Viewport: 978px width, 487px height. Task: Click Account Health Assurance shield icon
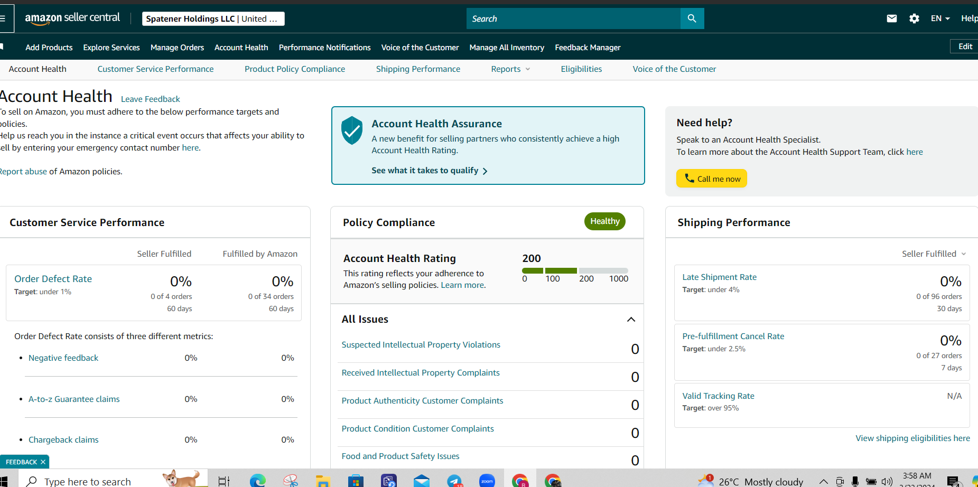tap(351, 130)
